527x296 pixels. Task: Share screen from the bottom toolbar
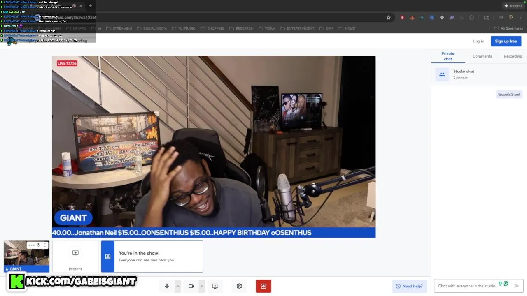coord(215,286)
